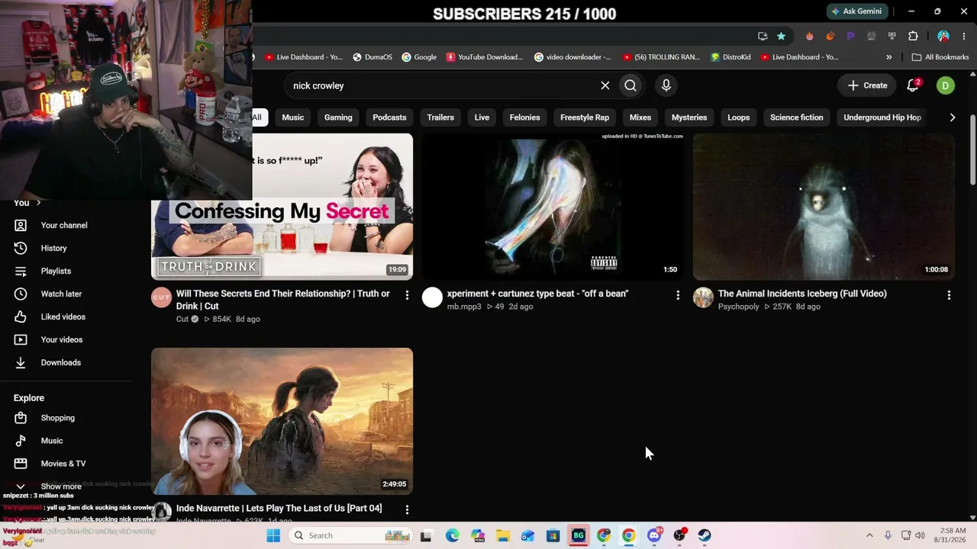This screenshot has width=977, height=549.
Task: Select the Gaming filter chip
Action: [x=338, y=117]
